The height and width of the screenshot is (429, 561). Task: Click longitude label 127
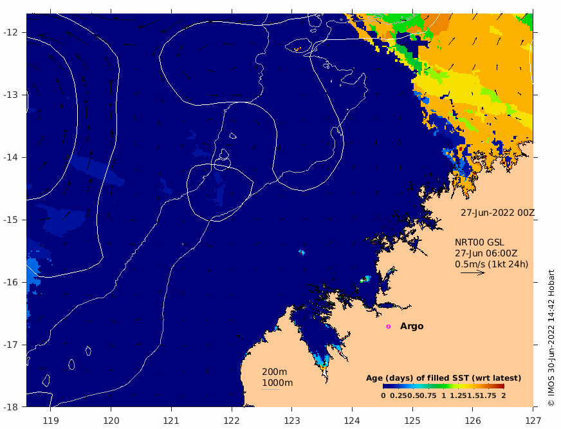[533, 420]
